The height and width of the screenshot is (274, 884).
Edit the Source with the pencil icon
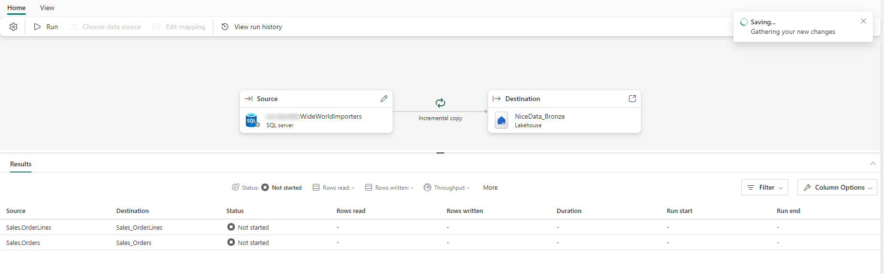point(384,99)
